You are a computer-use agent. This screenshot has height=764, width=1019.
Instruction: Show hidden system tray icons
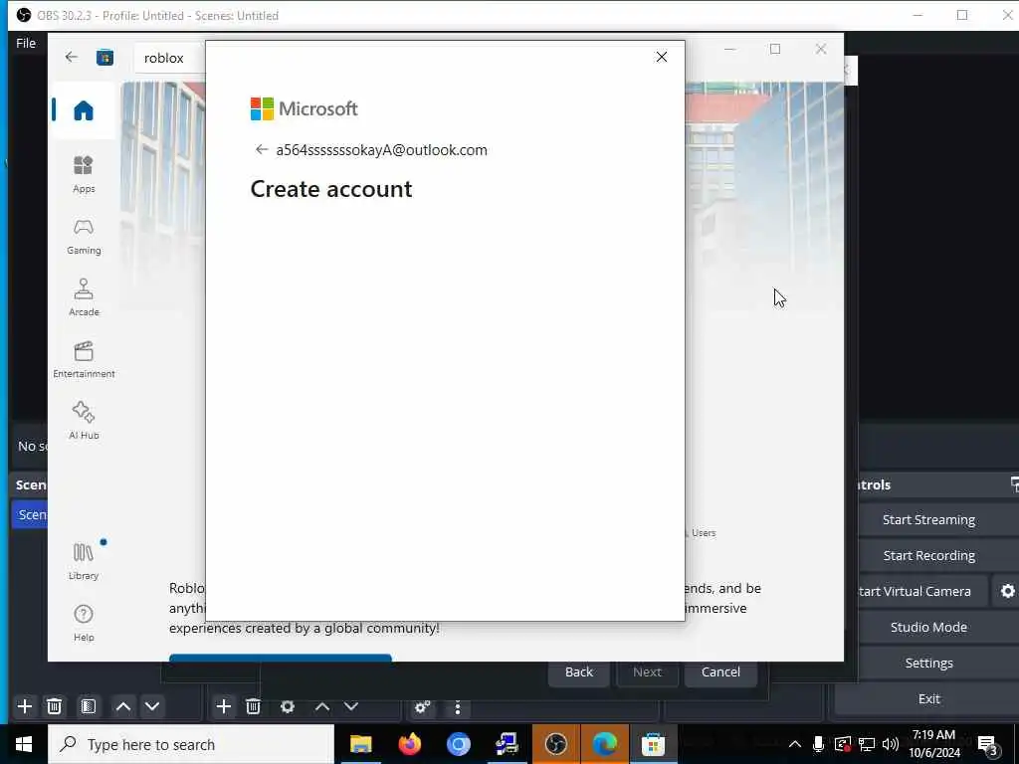795,744
